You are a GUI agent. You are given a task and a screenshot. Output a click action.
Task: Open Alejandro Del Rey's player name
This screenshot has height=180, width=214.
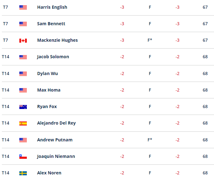(x=56, y=123)
